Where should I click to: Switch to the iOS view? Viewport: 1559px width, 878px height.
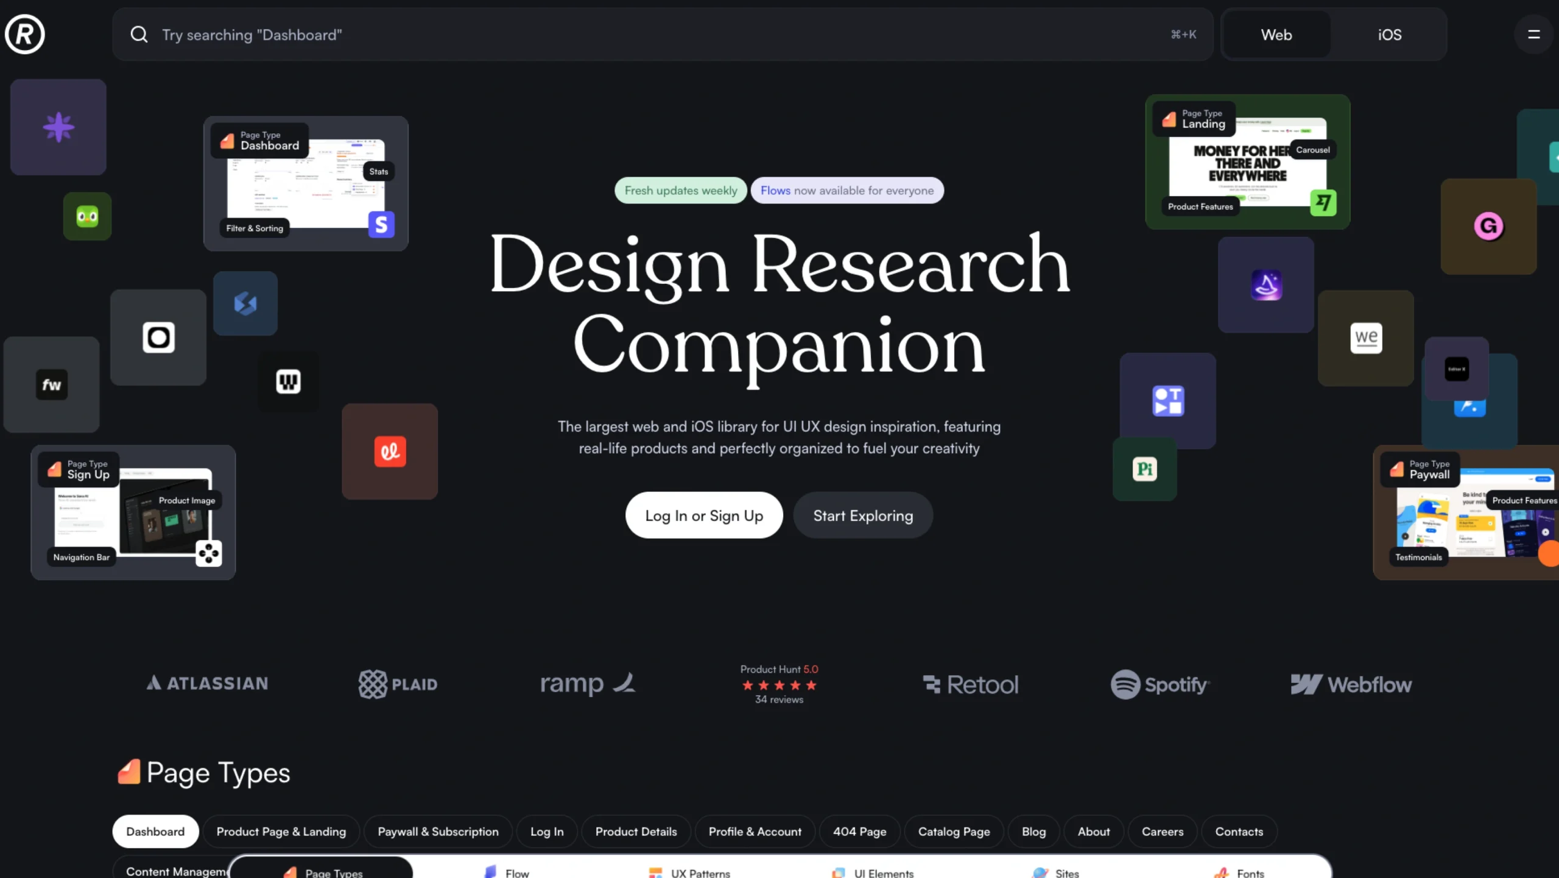coord(1389,34)
